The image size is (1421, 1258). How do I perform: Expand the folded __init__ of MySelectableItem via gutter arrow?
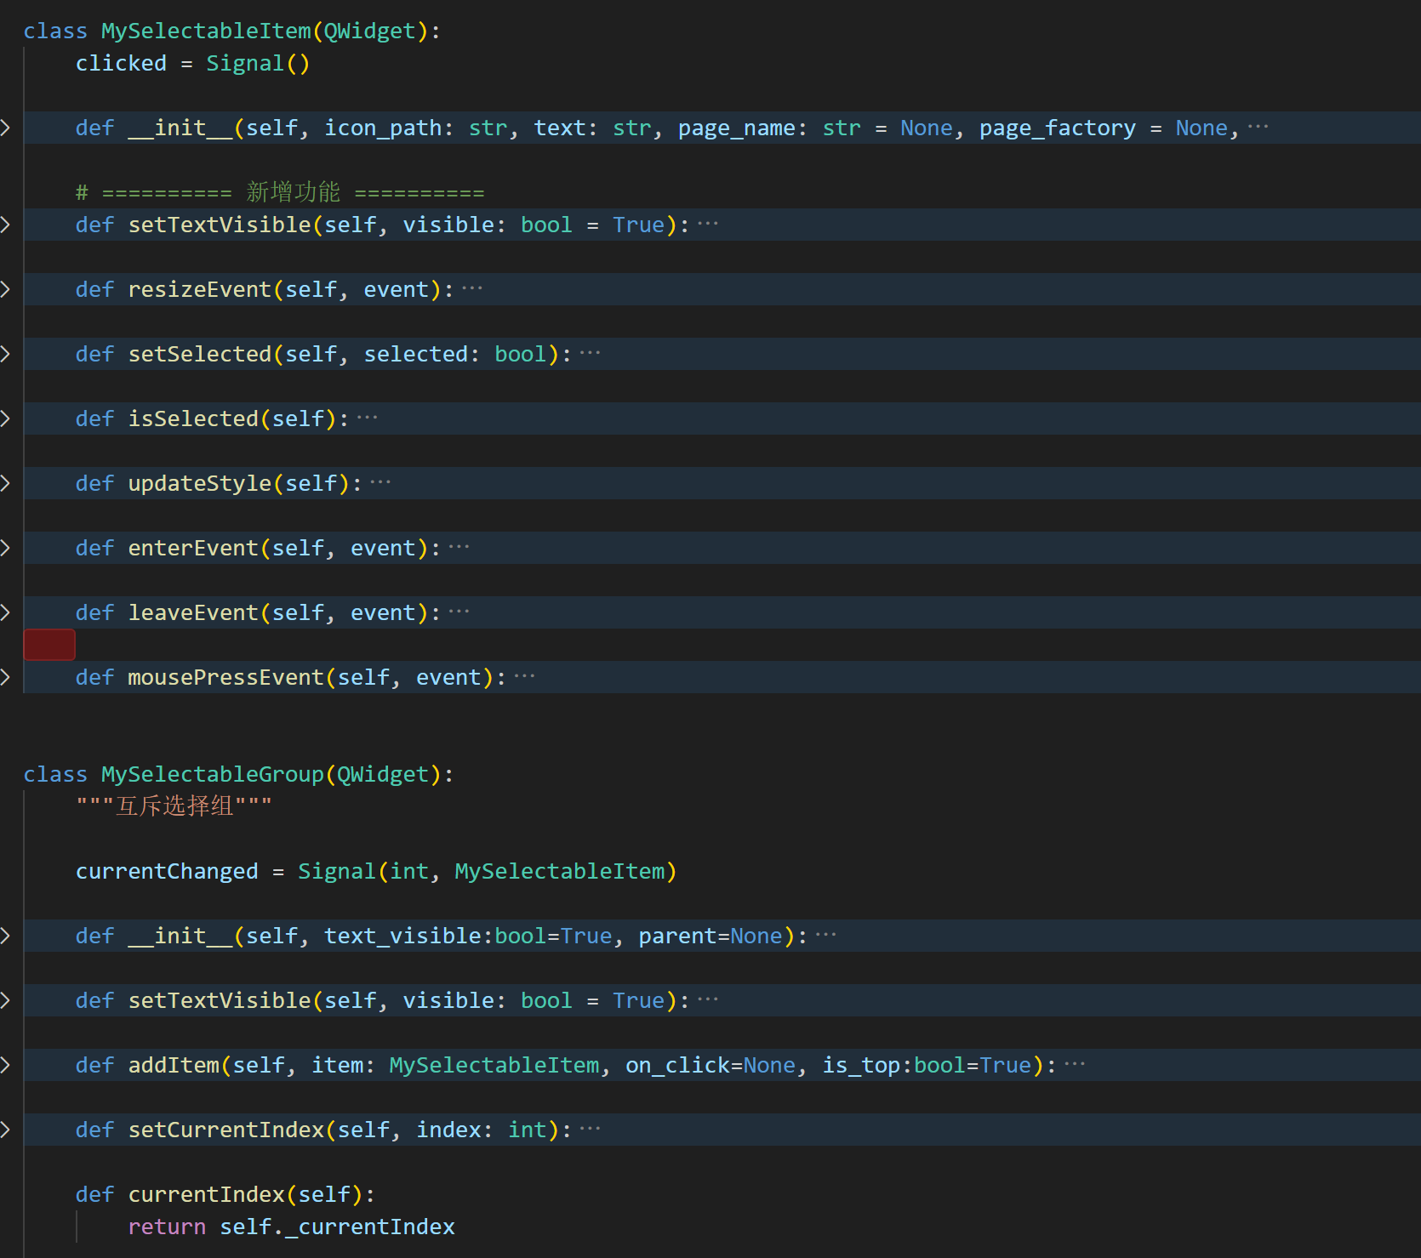(5, 128)
